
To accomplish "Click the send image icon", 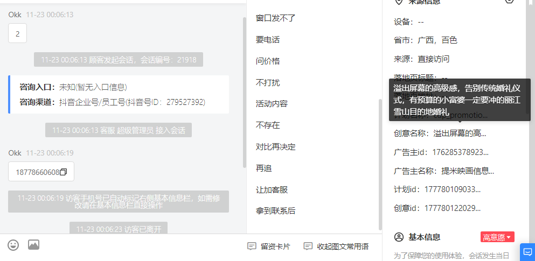I will [x=34, y=245].
